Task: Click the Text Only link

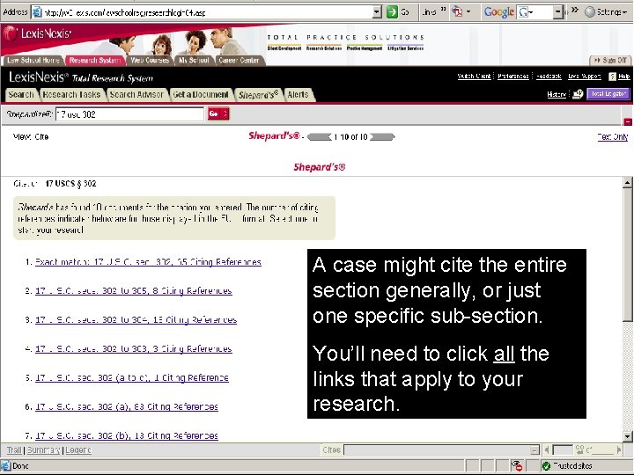Action: (x=613, y=137)
